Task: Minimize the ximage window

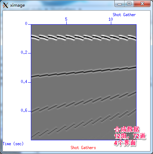Action: 120,4
